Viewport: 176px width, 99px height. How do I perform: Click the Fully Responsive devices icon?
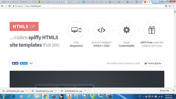76,30
